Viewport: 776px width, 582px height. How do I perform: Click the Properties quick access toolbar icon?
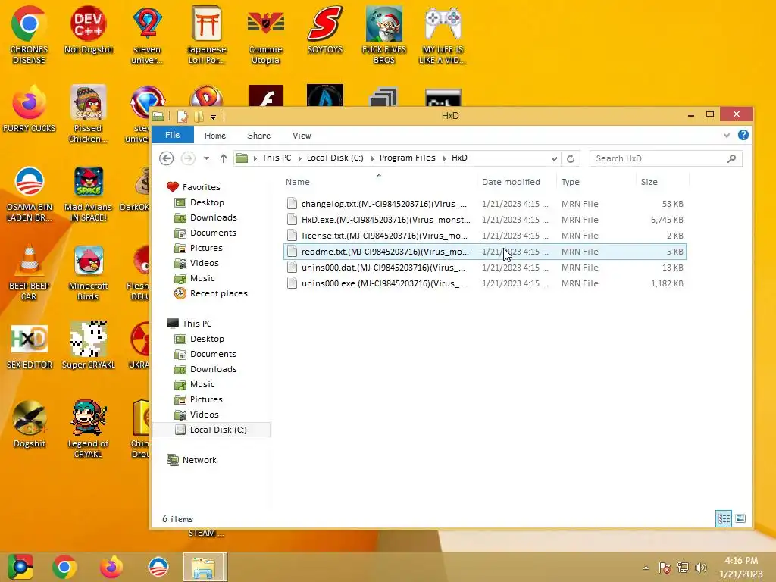pos(183,116)
